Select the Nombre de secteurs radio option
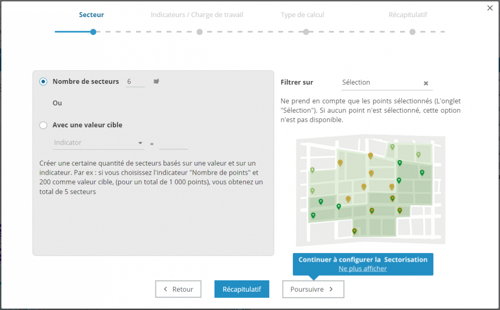 [43, 82]
